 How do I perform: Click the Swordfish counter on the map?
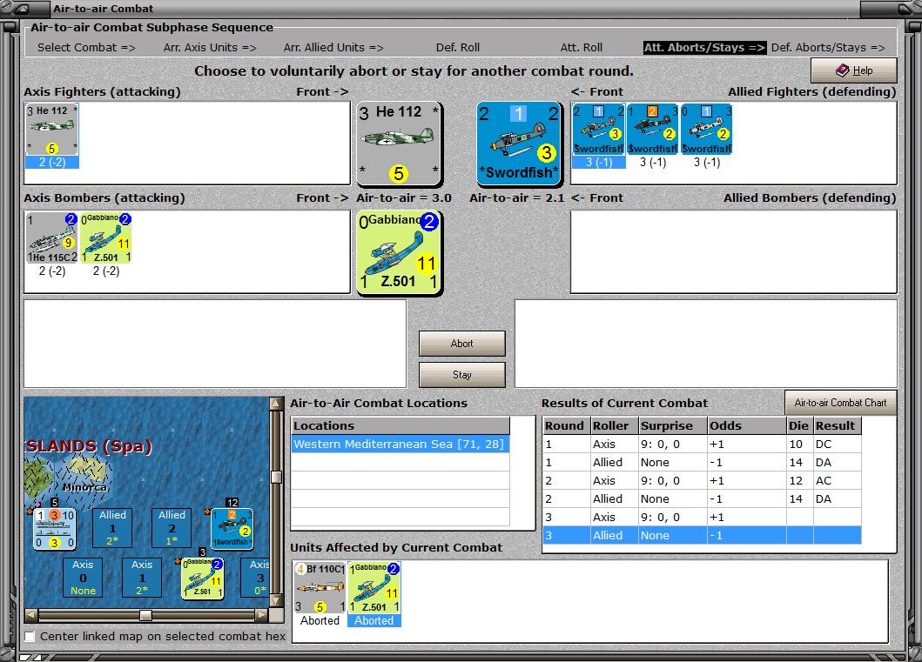pyautogui.click(x=232, y=529)
